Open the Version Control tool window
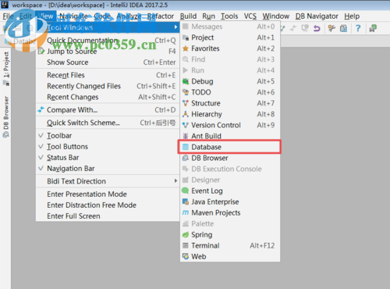 230,125
